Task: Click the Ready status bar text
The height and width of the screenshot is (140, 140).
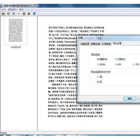Action: coord(3,133)
